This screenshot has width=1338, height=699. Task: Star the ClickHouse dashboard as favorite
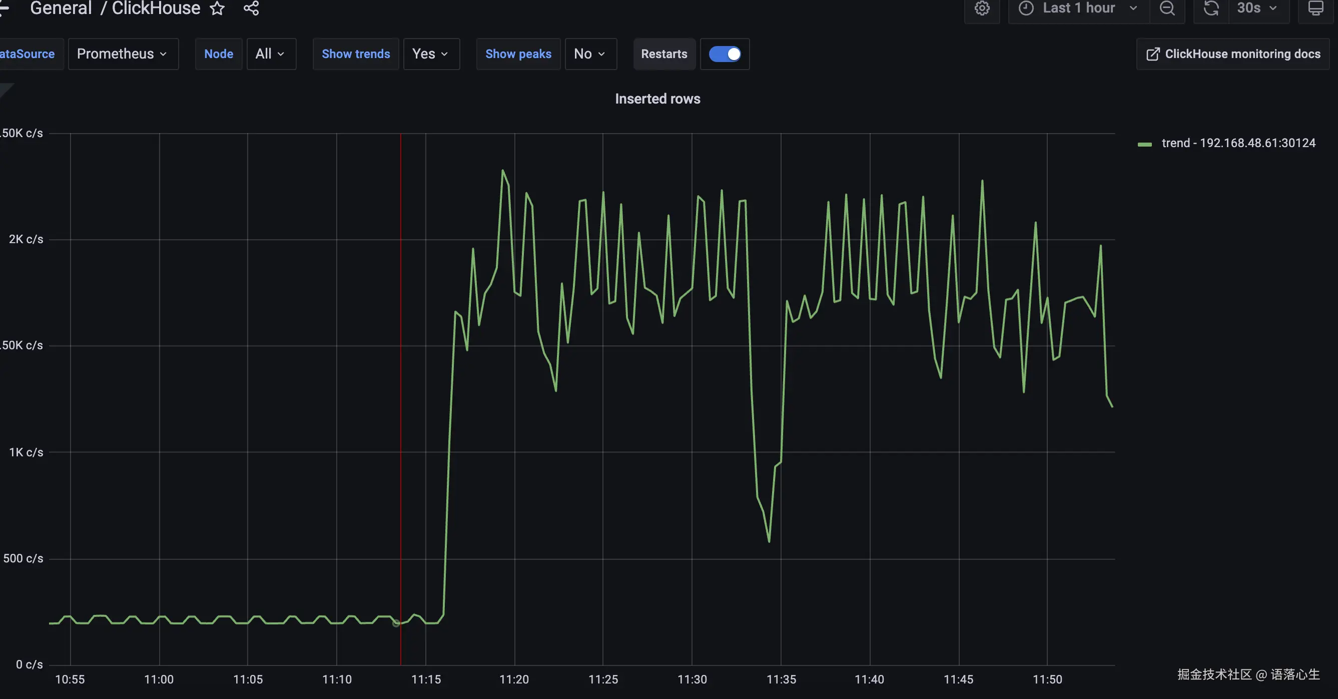click(217, 8)
